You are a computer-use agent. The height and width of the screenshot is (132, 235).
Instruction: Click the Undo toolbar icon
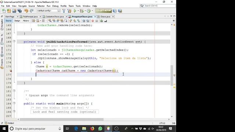click(x=26, y=11)
